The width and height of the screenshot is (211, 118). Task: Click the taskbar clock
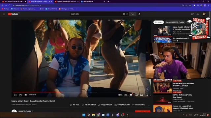pyautogui.click(x=203, y=115)
